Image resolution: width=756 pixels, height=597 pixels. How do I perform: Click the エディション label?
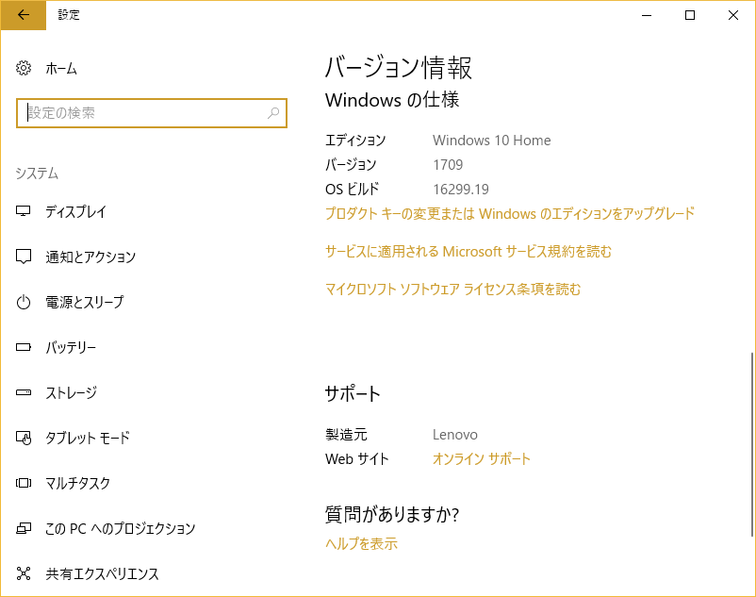click(x=355, y=141)
